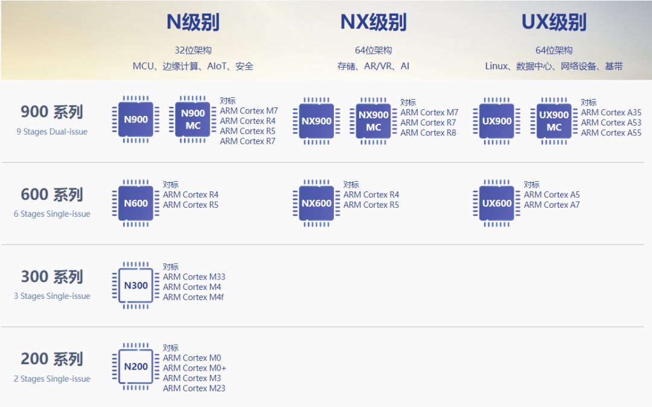This screenshot has width=652, height=407.
Task: Click the 对标 label beside N200
Action: pos(171,348)
